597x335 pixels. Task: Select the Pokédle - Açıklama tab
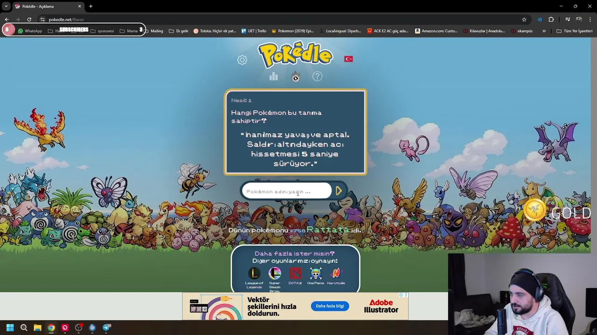[x=48, y=7]
